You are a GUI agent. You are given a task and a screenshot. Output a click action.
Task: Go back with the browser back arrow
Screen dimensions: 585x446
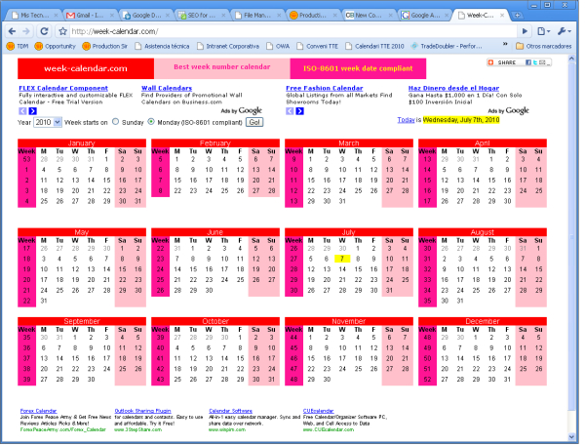(x=12, y=31)
